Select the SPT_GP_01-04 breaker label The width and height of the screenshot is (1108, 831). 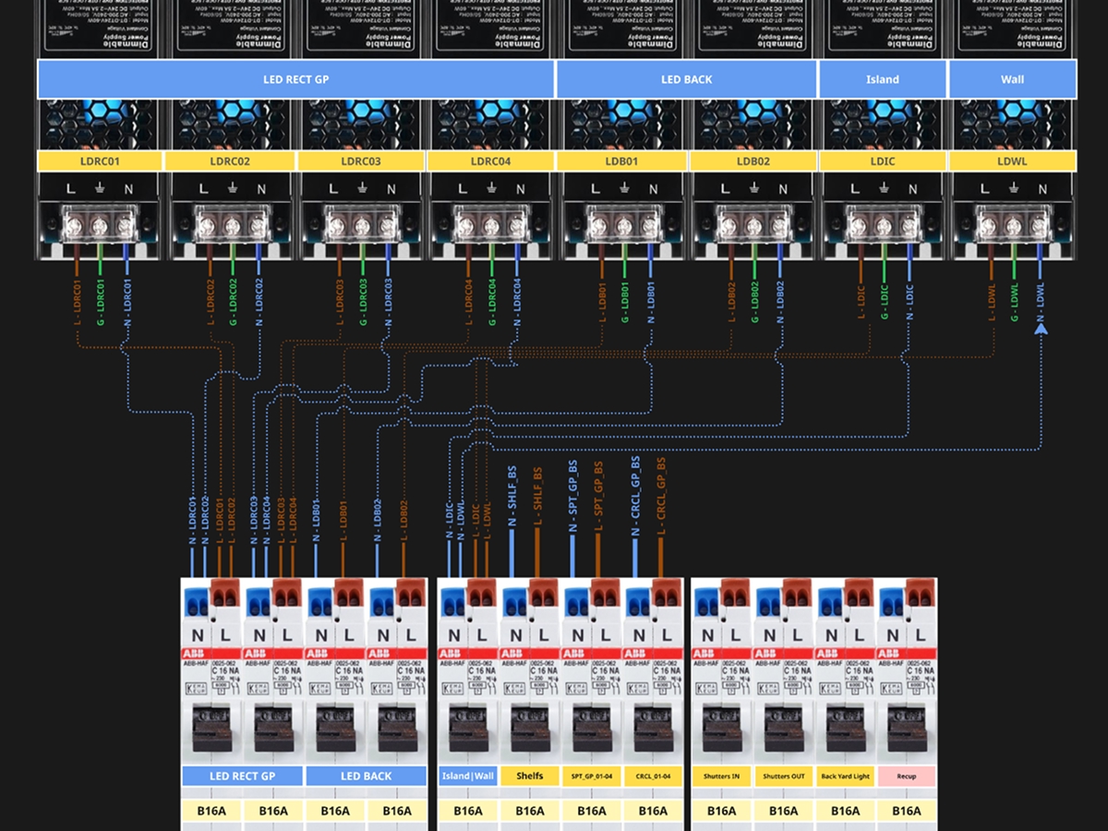pos(591,777)
